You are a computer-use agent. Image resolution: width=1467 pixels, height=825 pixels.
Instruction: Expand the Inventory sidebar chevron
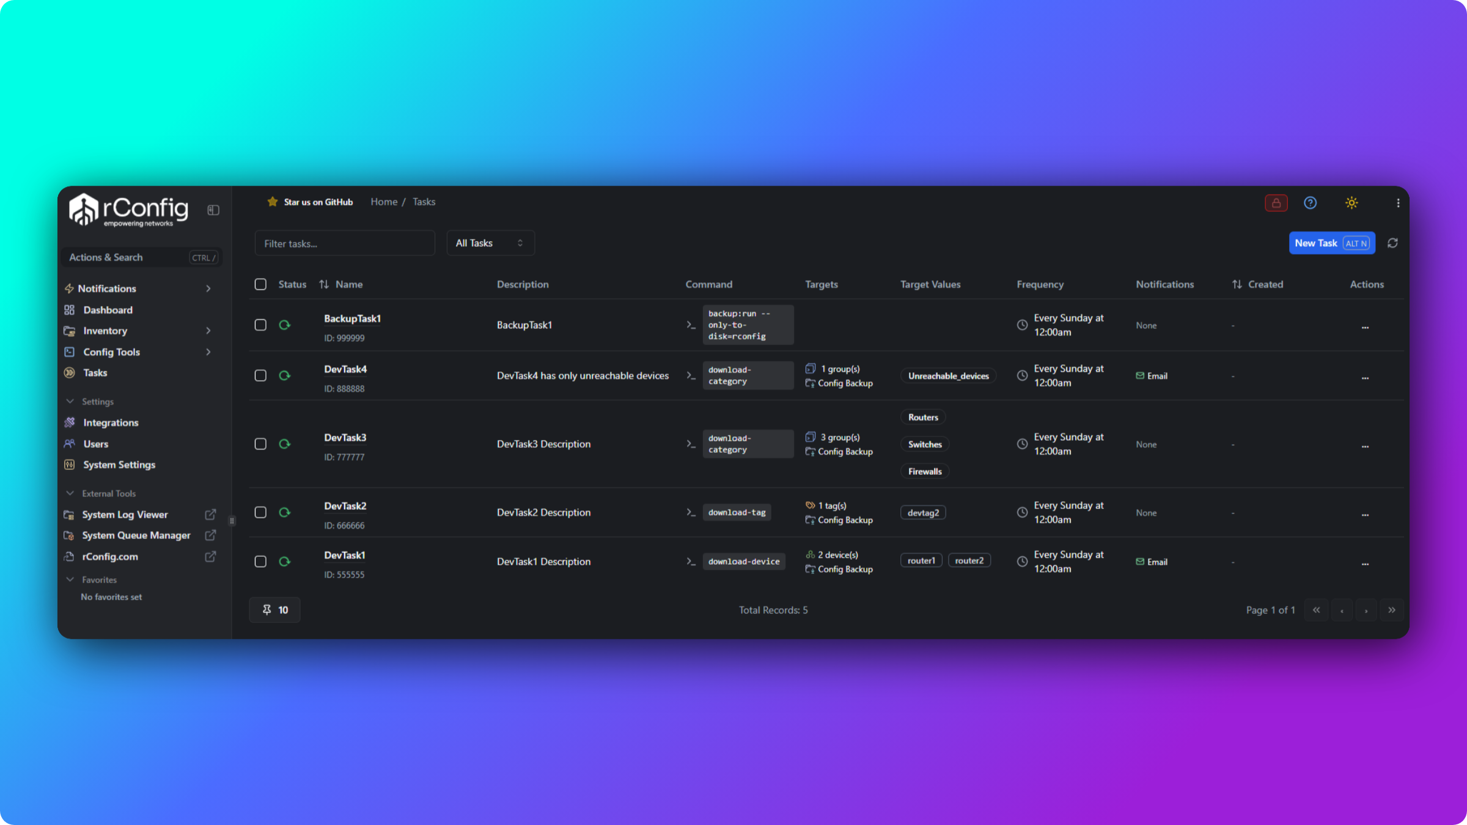[x=208, y=331]
